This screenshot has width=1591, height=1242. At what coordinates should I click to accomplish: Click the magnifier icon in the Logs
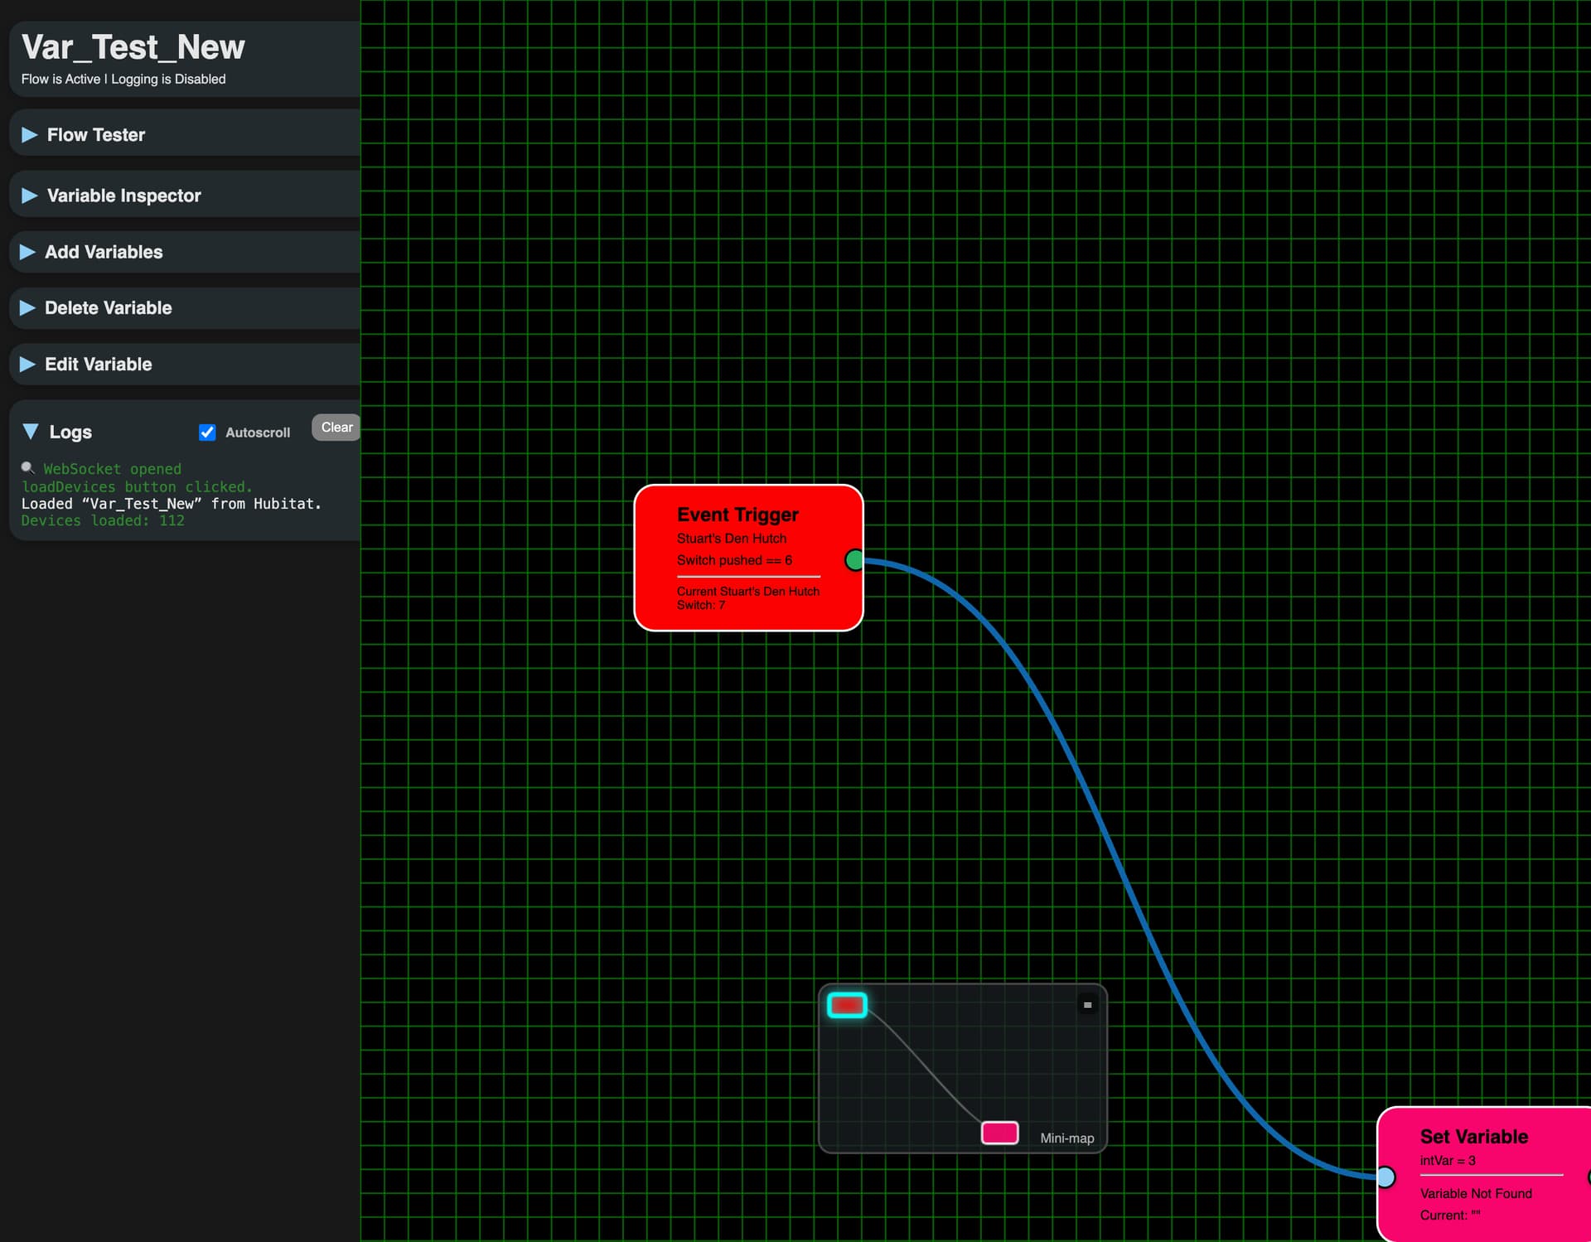coord(27,468)
